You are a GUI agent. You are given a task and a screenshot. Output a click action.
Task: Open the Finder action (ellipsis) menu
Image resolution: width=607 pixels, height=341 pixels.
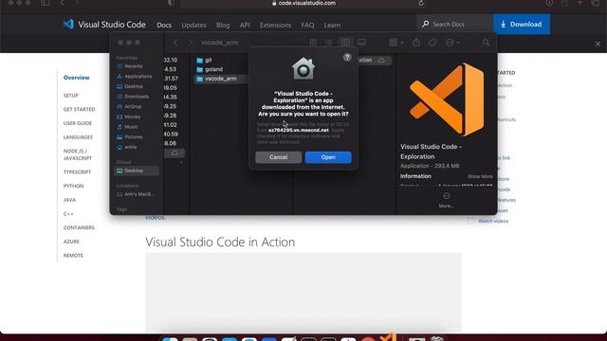point(452,43)
